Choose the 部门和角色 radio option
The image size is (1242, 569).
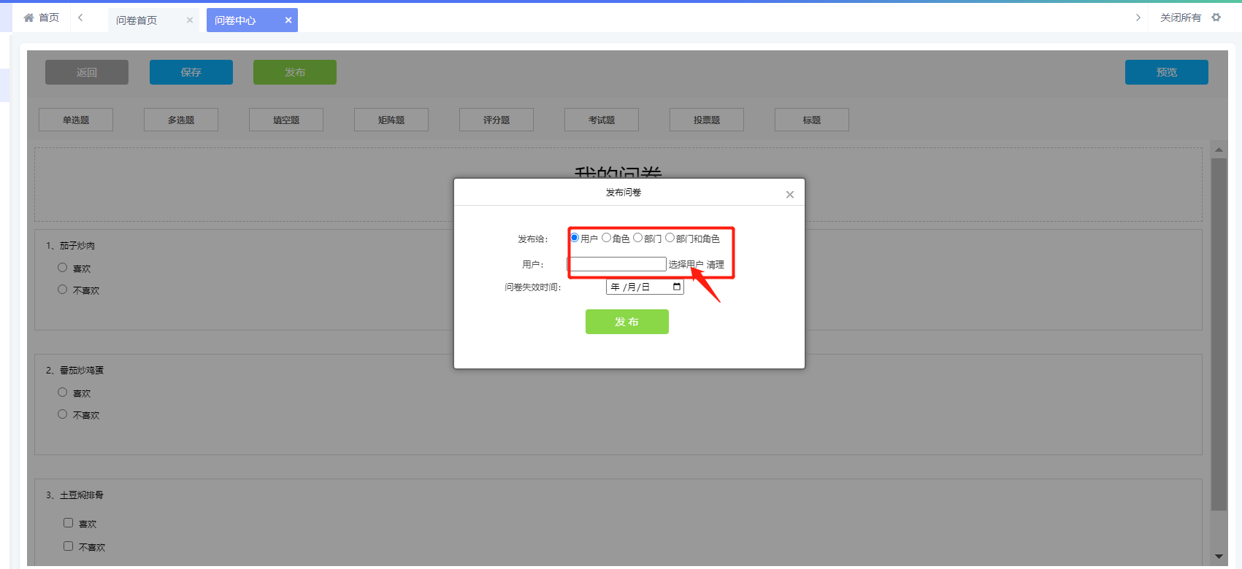click(670, 238)
